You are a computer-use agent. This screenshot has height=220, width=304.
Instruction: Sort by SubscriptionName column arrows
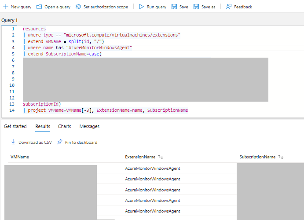click(281, 157)
